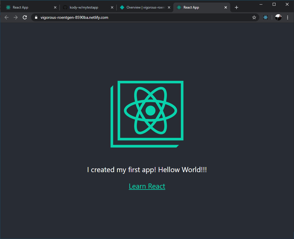Click the back navigation arrow

point(6,17)
